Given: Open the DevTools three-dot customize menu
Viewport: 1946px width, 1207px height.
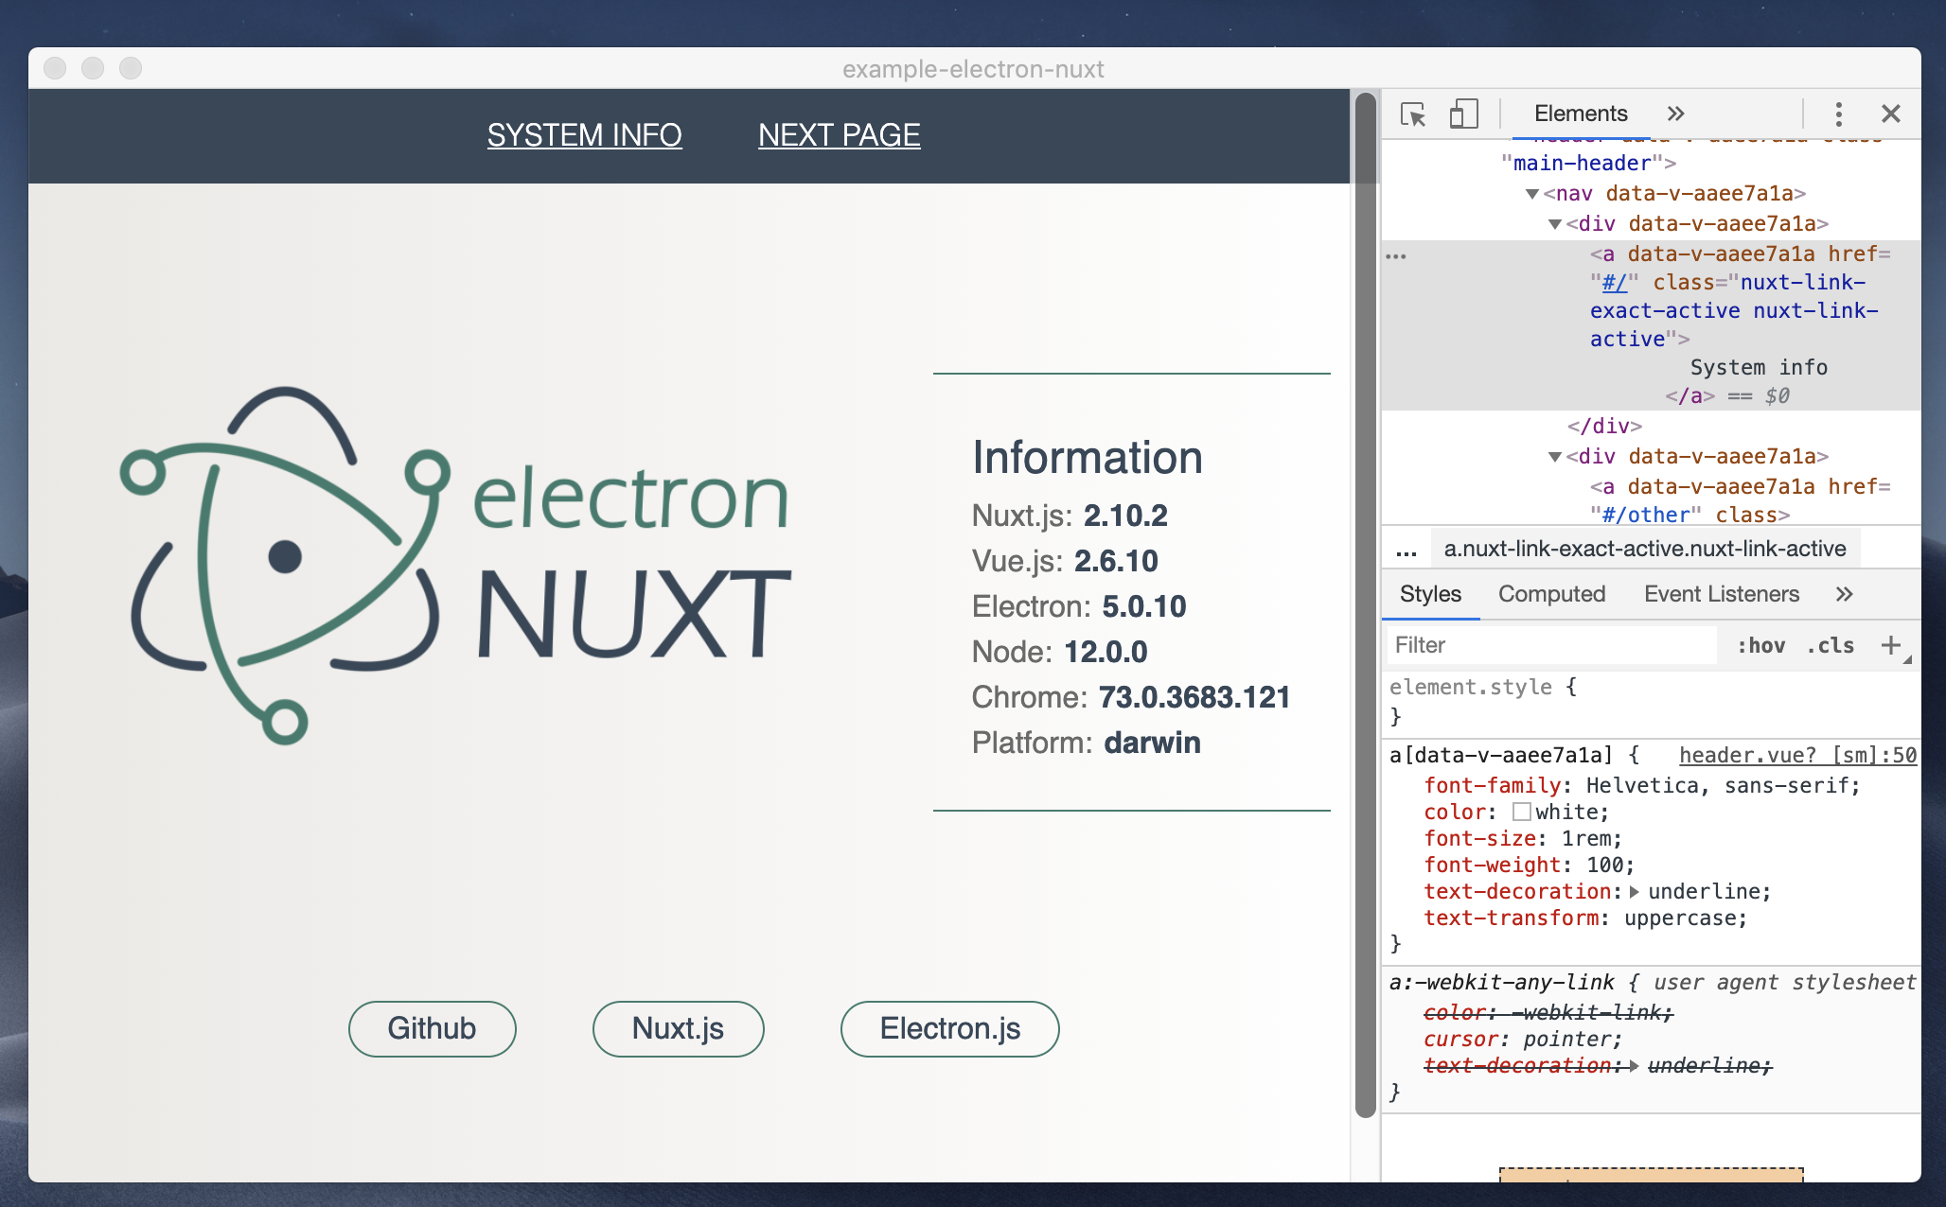Looking at the screenshot, I should (1838, 114).
